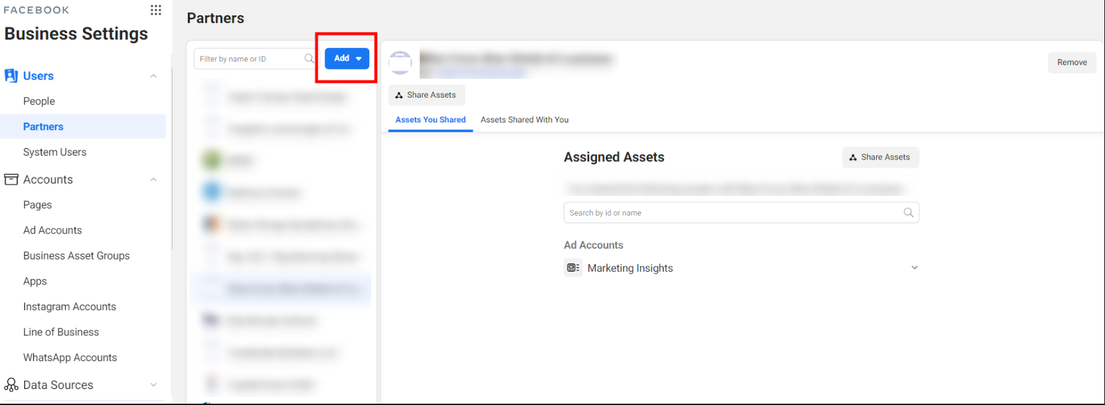Expand the Data Sources section chevron

pos(153,385)
